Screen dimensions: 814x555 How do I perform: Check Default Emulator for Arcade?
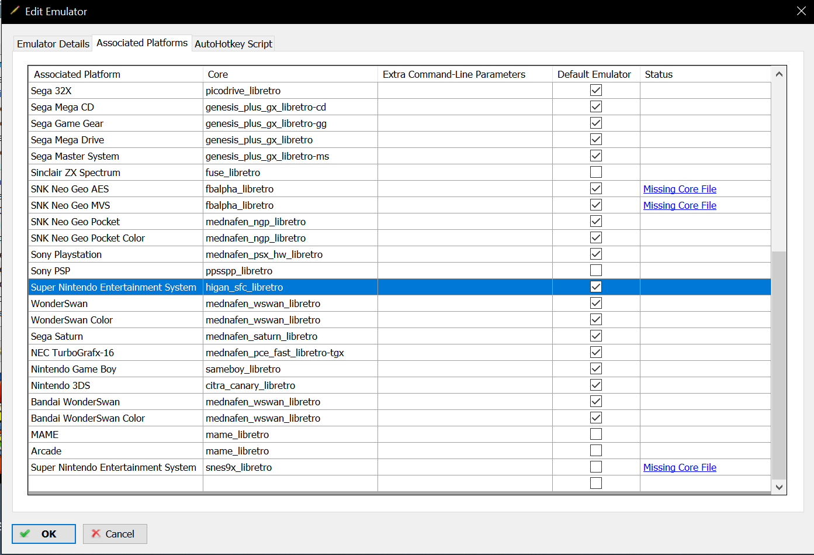click(x=596, y=450)
